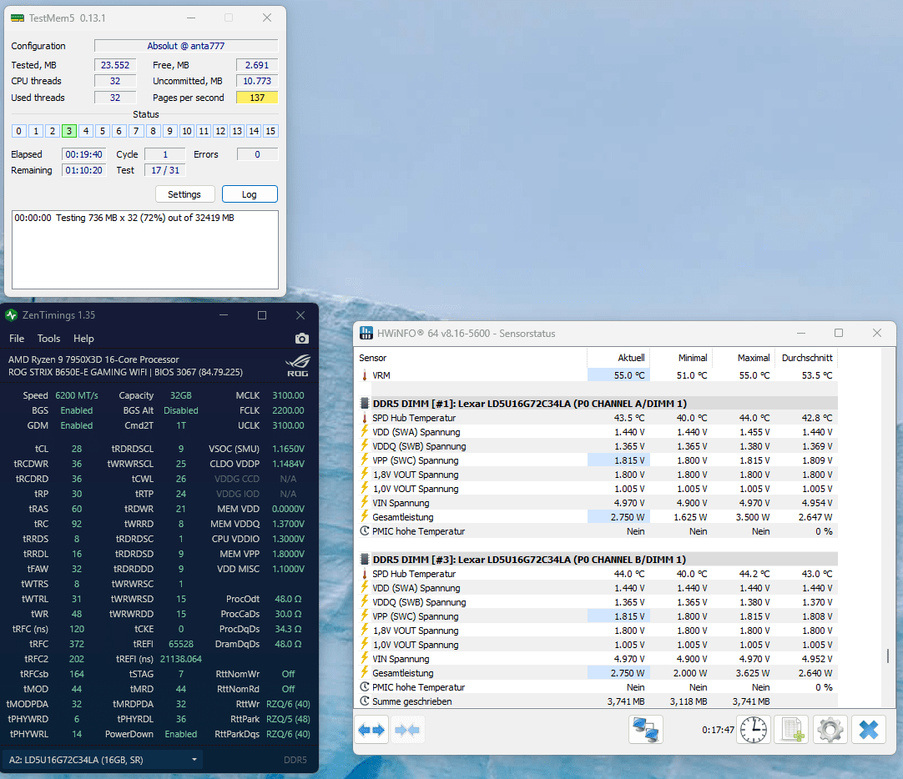
Task: Select DIMM #3 VPP (SWC) Spannung row
Action: [x=598, y=616]
